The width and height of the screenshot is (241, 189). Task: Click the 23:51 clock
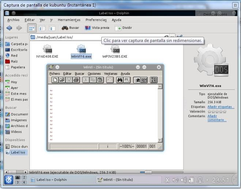tap(221, 180)
